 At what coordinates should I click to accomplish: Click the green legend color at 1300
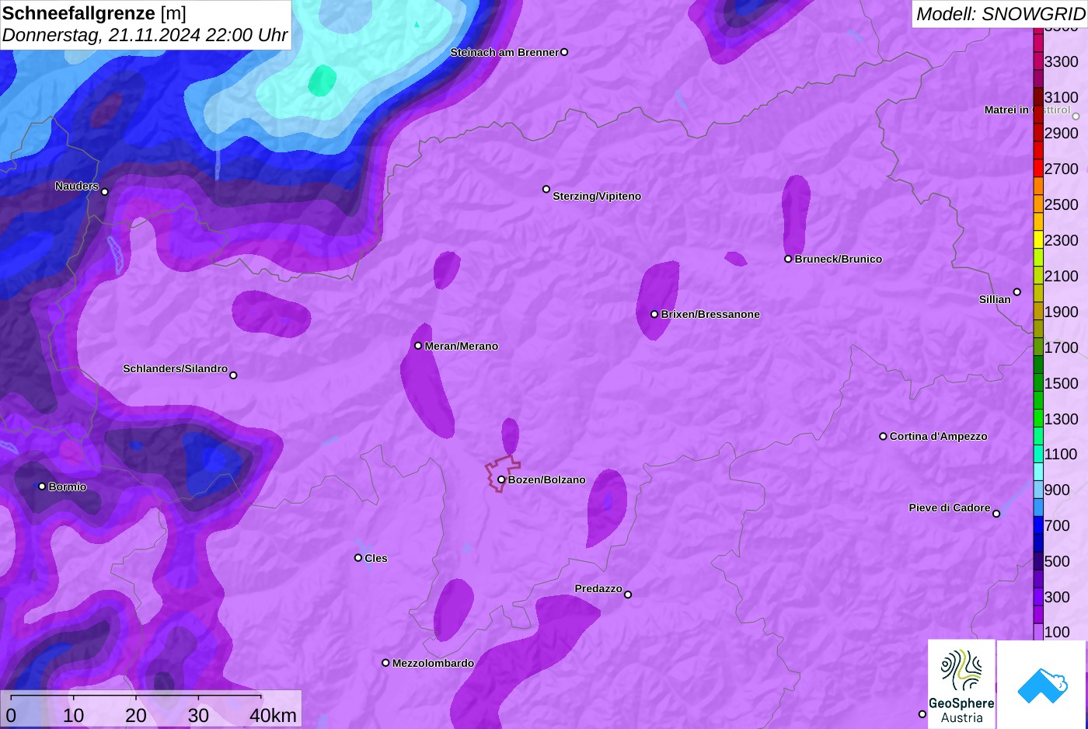click(1038, 417)
